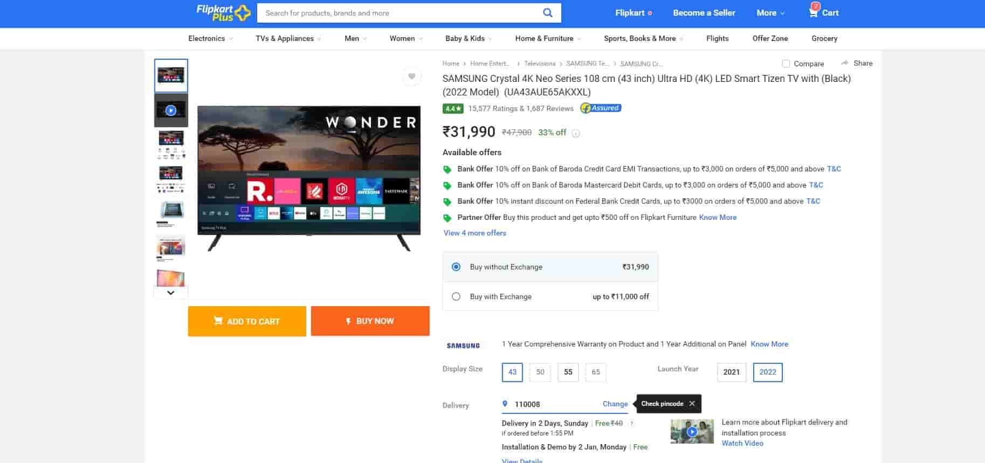Tick the Compare checkbox
The width and height of the screenshot is (985, 463).
pos(786,64)
